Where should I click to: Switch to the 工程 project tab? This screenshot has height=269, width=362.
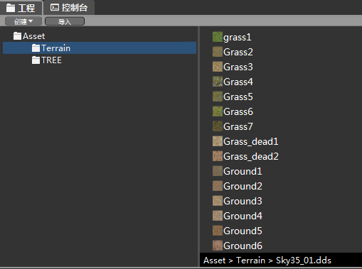21,8
